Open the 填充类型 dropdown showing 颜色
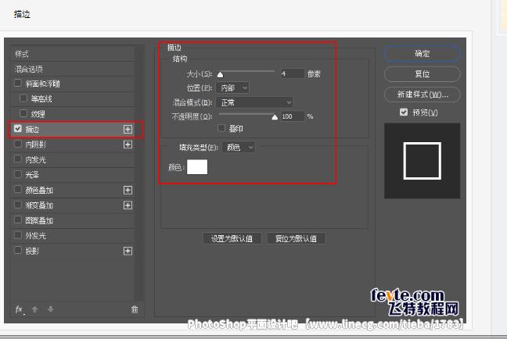Image resolution: width=507 pixels, height=339 pixels. [x=239, y=148]
